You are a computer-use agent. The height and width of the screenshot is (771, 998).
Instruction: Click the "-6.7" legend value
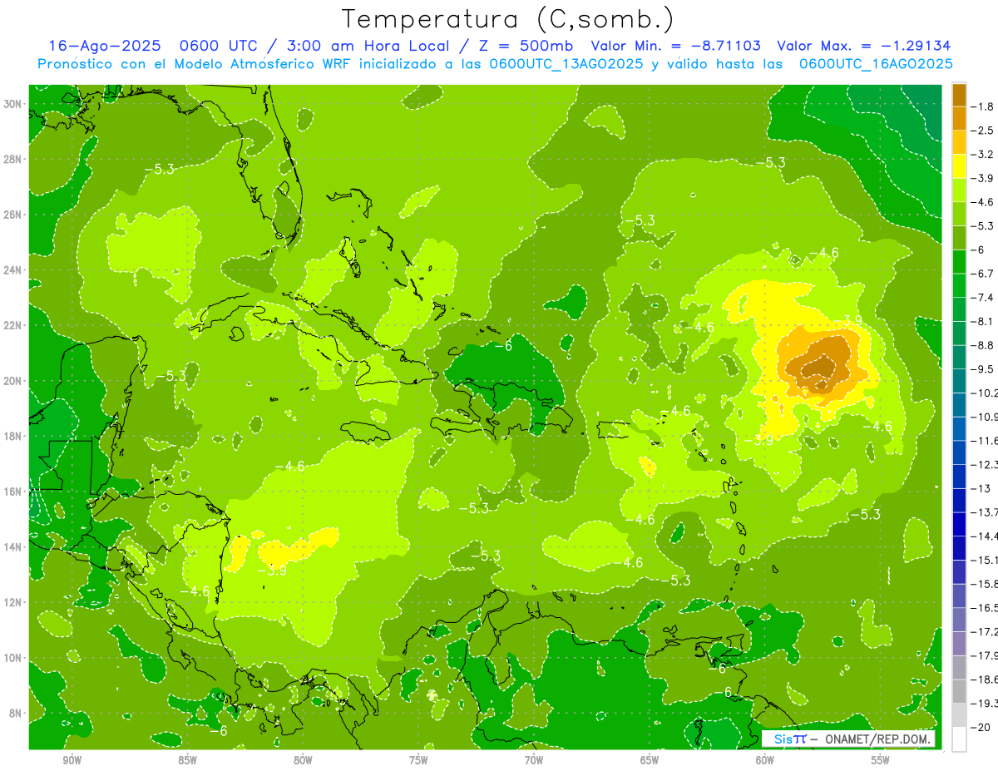click(x=983, y=274)
